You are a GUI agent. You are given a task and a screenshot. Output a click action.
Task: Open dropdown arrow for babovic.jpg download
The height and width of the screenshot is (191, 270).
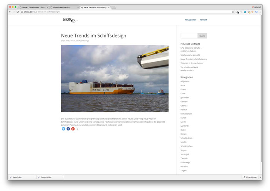(35, 177)
